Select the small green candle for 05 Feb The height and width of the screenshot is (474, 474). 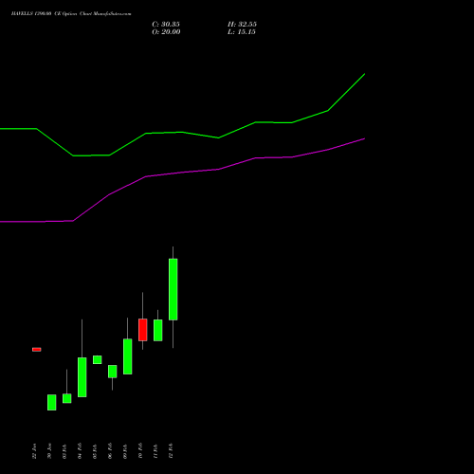click(98, 360)
